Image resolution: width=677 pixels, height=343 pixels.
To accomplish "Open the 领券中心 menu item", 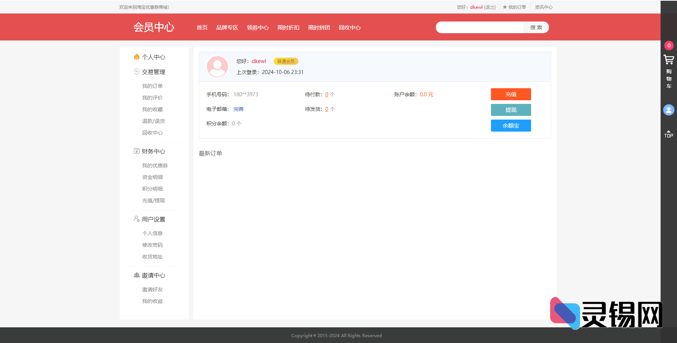I will [258, 27].
